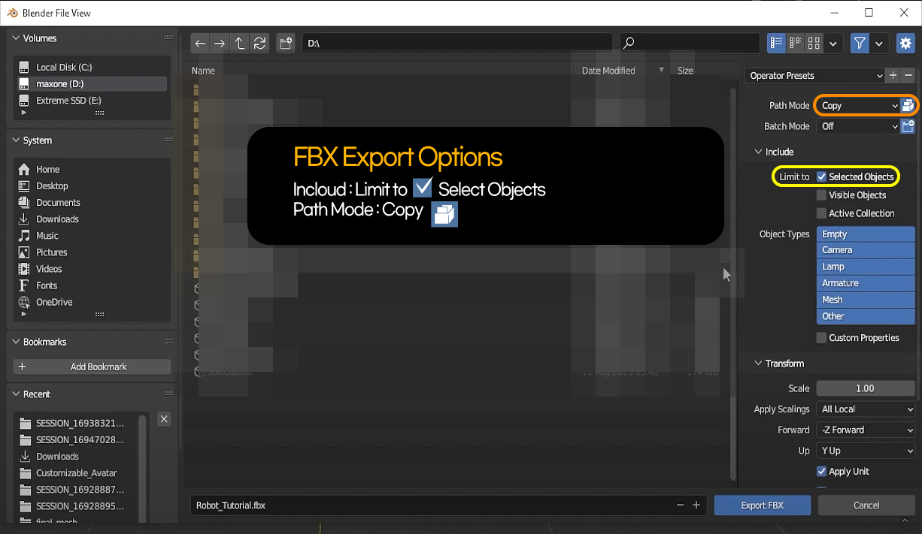This screenshot has width=922, height=534.
Task: Collapse the Include section
Action: pos(758,152)
